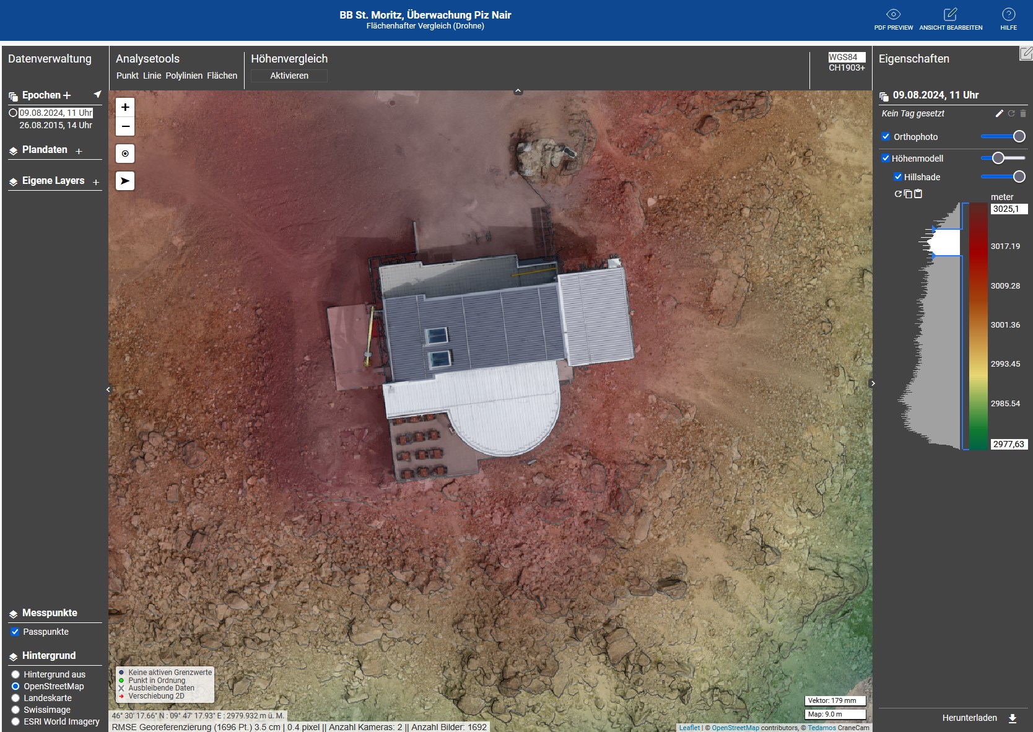Edit the tag with the pencil icon
1033x732 pixels.
pos(999,113)
